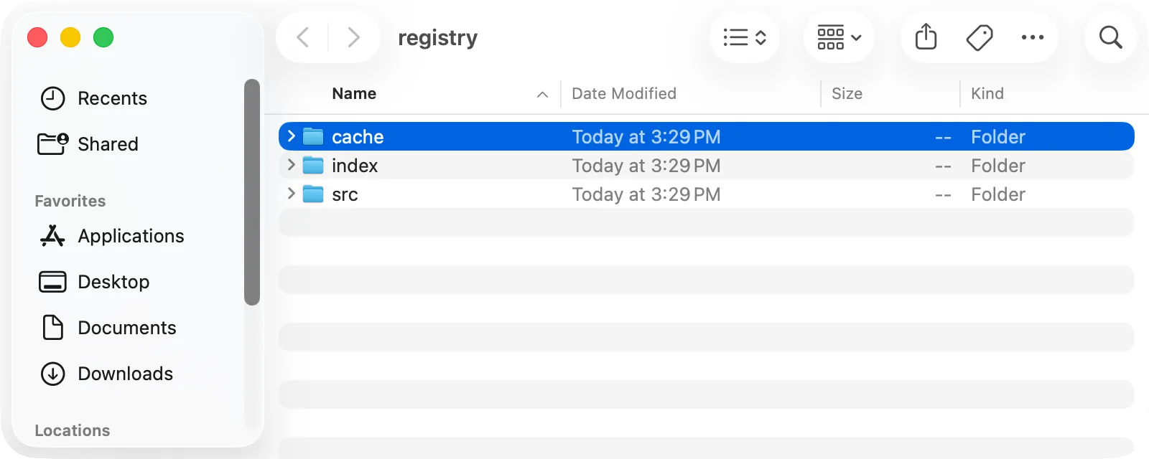Select the cache folder icon

(x=313, y=136)
